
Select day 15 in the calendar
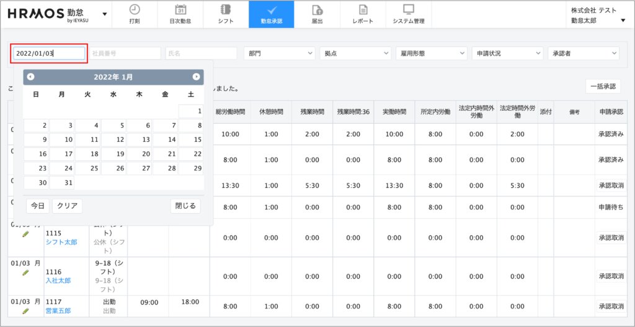190,140
